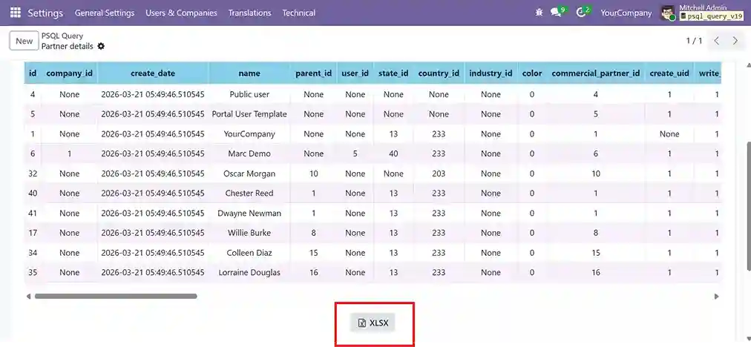751x347 pixels.
Task: Select the Public user name cell
Action: coord(249,94)
